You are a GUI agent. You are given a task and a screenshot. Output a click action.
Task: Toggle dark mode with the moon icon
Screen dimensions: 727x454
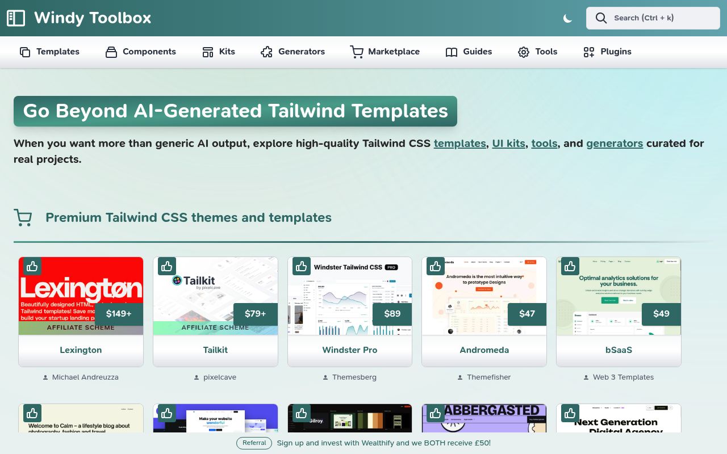[x=567, y=18]
